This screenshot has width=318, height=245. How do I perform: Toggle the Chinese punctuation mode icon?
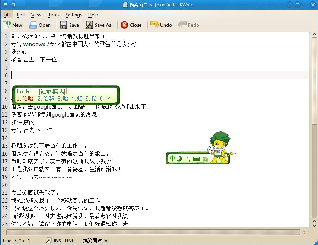pyautogui.click(x=188, y=159)
